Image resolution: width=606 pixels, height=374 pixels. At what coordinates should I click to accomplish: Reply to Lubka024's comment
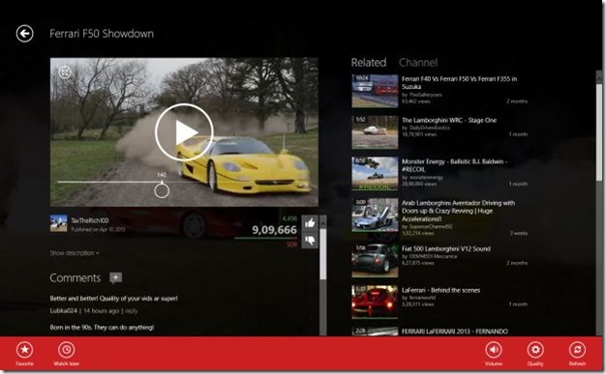(x=132, y=311)
